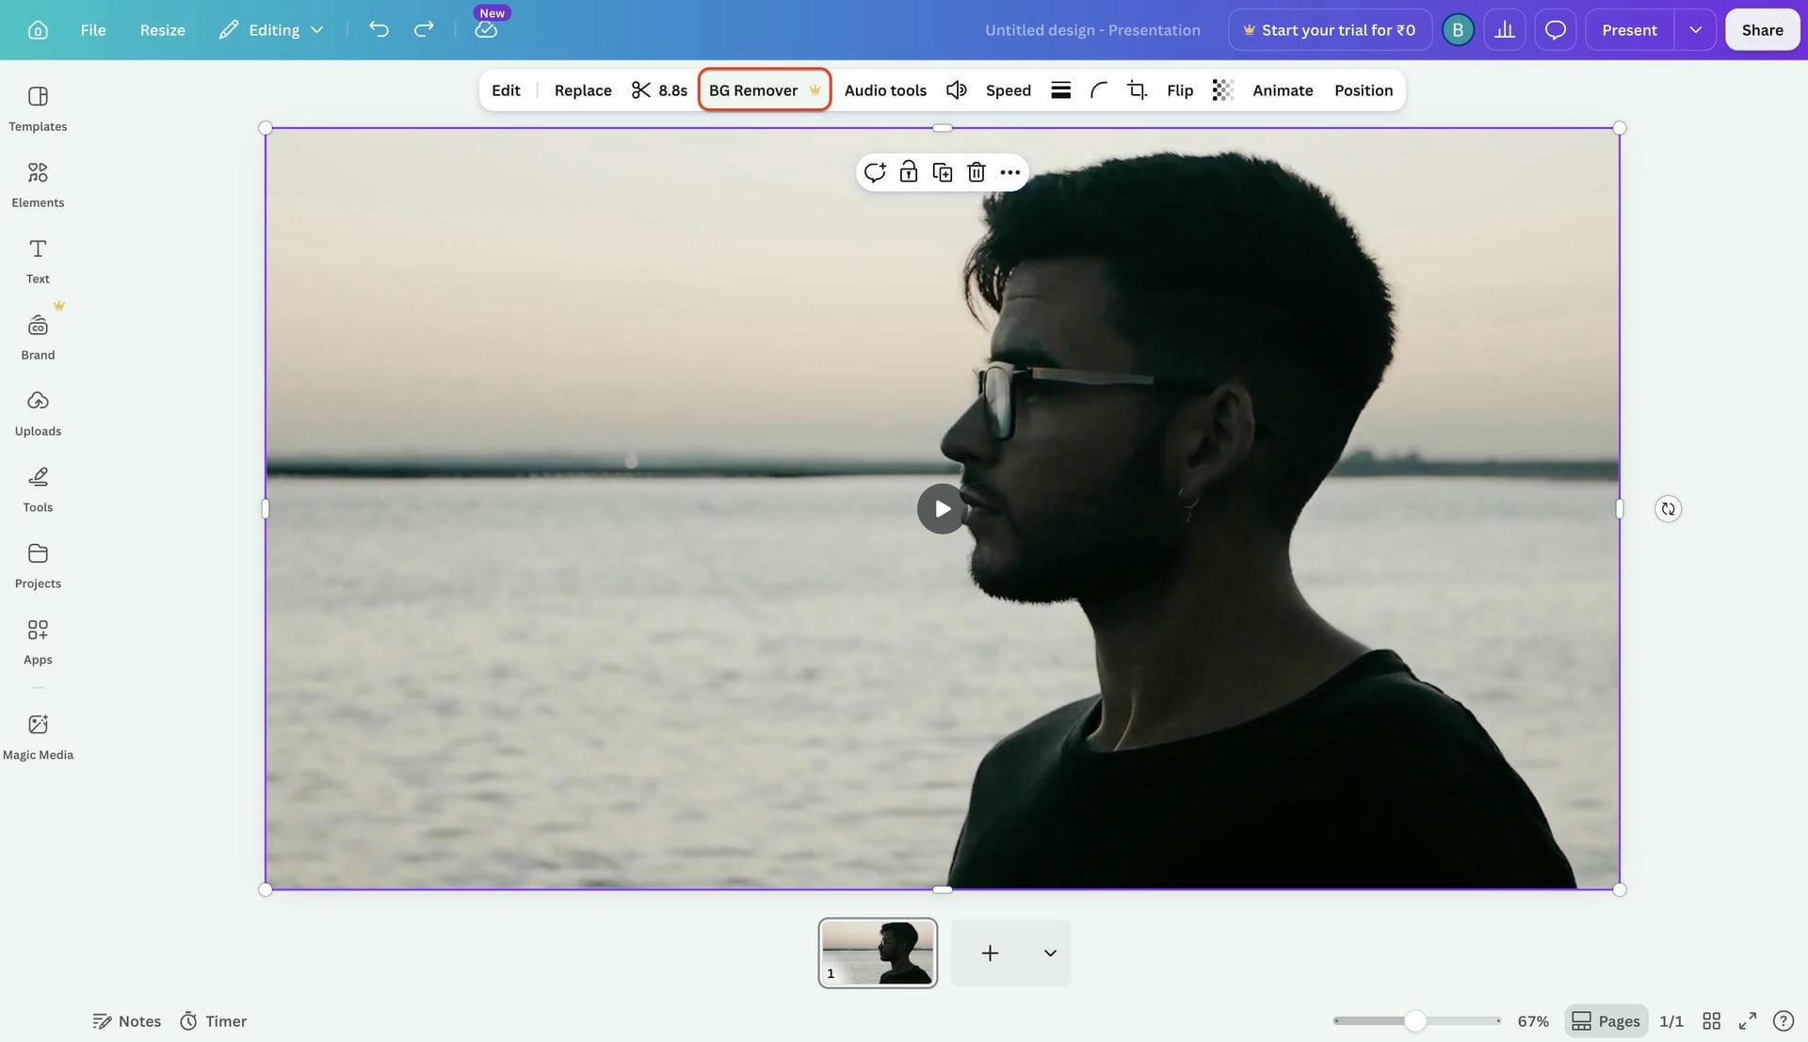Viewport: 1808px width, 1042px height.
Task: Click Flip in the toolbar
Action: (1180, 90)
